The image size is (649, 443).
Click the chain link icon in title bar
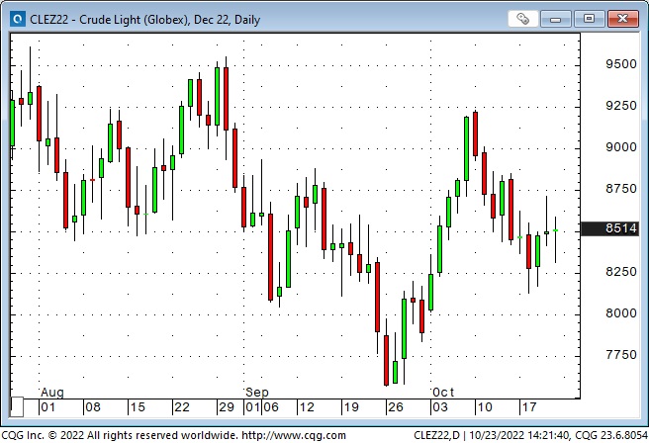coord(522,19)
